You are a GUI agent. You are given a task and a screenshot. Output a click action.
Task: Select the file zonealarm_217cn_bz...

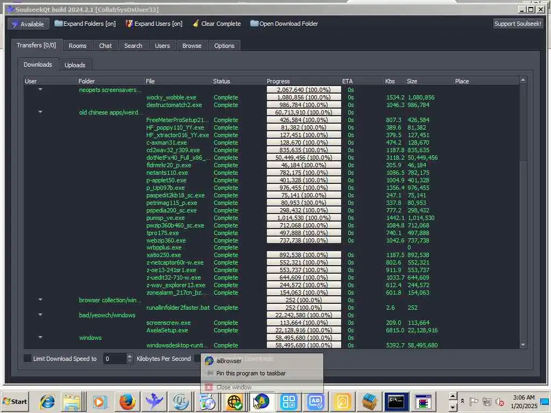pyautogui.click(x=177, y=293)
